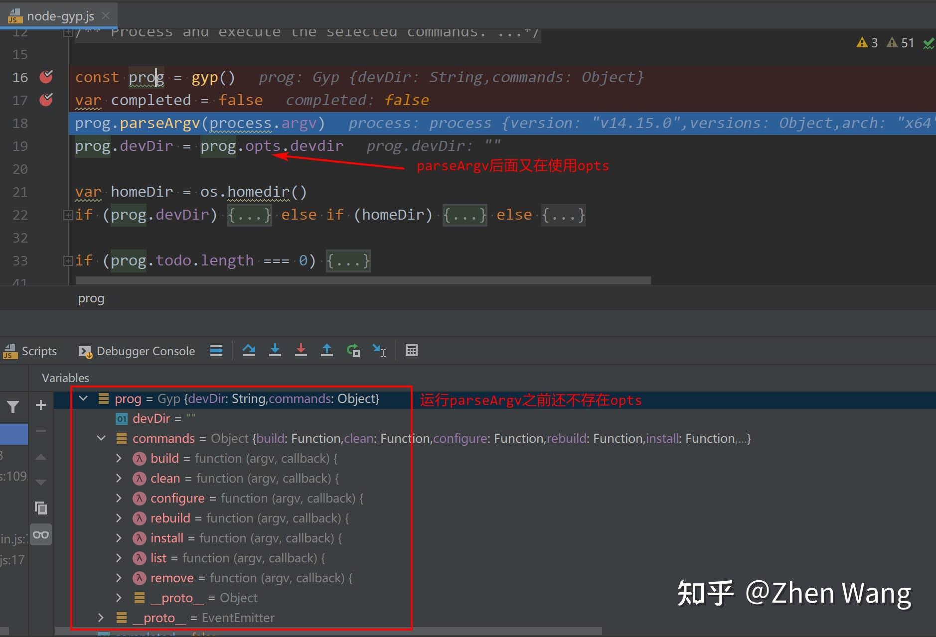Switch to the Scripts tab

click(31, 351)
